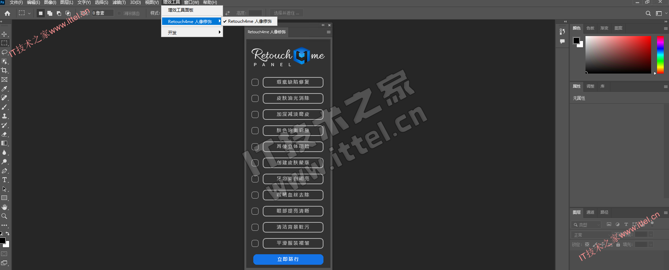Screen dimensions: 669x270
Task: Select the Eyedropper tool
Action: (4, 89)
